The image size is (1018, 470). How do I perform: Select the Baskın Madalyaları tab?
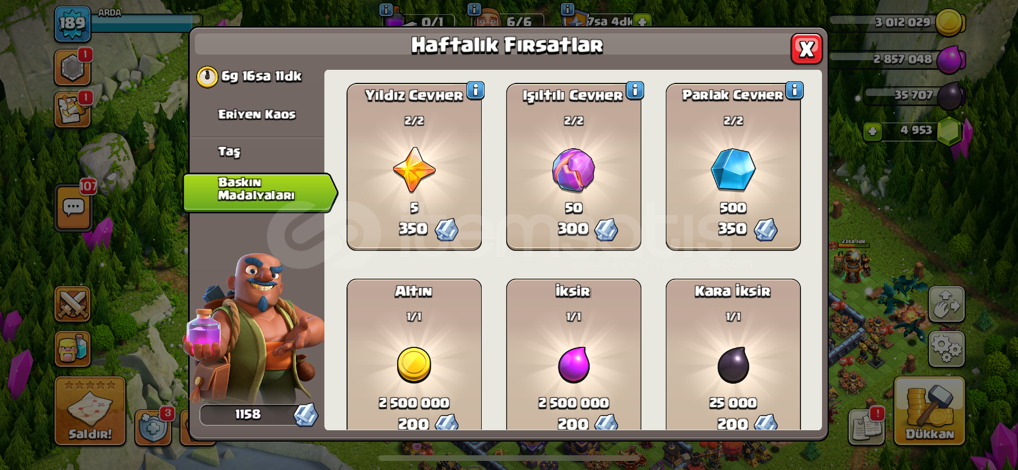coord(260,192)
